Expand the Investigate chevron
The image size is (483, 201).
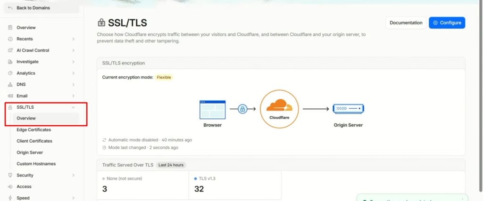click(x=73, y=62)
